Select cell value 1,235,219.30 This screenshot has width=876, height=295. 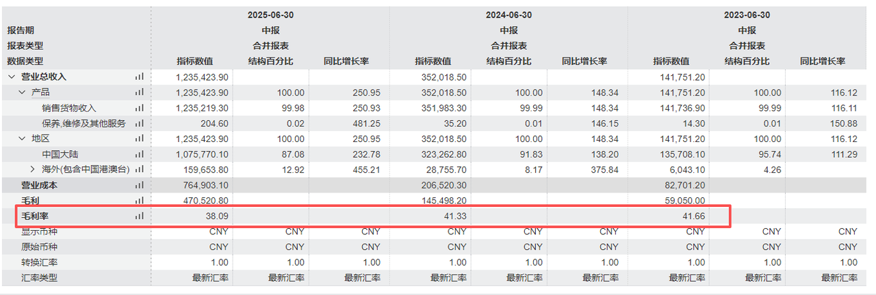pyautogui.click(x=202, y=108)
